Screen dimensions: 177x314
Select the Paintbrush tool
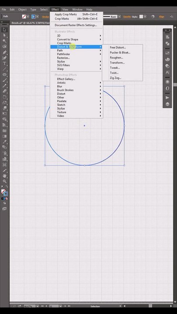[4, 80]
